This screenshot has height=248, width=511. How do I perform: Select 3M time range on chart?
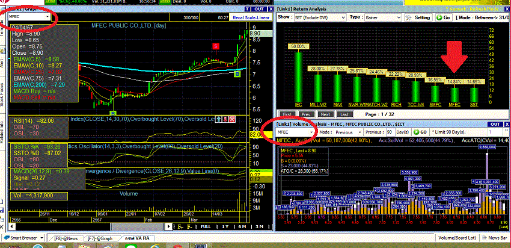[x=259, y=226]
